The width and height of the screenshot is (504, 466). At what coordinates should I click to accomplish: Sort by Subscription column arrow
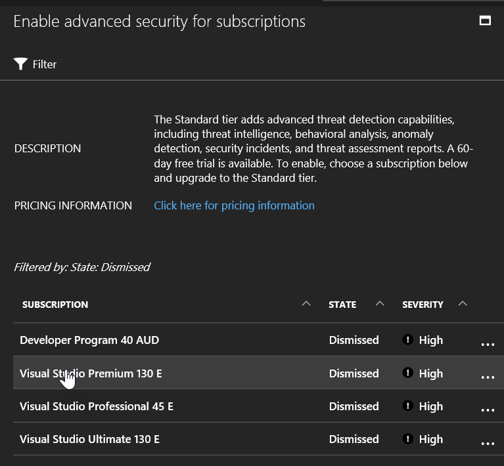pos(306,304)
